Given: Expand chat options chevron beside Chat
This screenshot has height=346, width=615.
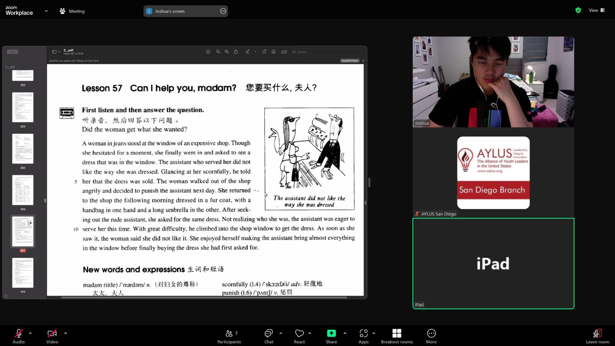Looking at the screenshot, I should (281, 333).
